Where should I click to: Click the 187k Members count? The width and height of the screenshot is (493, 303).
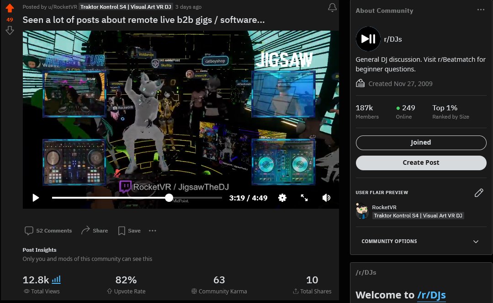coord(367,112)
